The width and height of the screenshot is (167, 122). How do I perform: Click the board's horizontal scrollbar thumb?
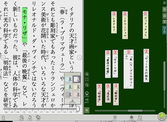(x=135, y=111)
